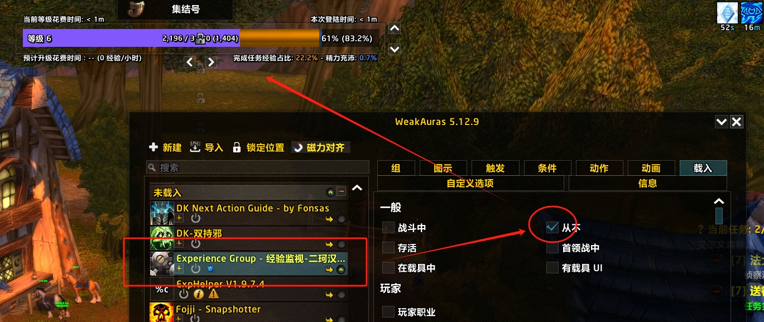The height and width of the screenshot is (322, 764).
Task: Open the 导入 (Import) dialog
Action: tap(206, 147)
